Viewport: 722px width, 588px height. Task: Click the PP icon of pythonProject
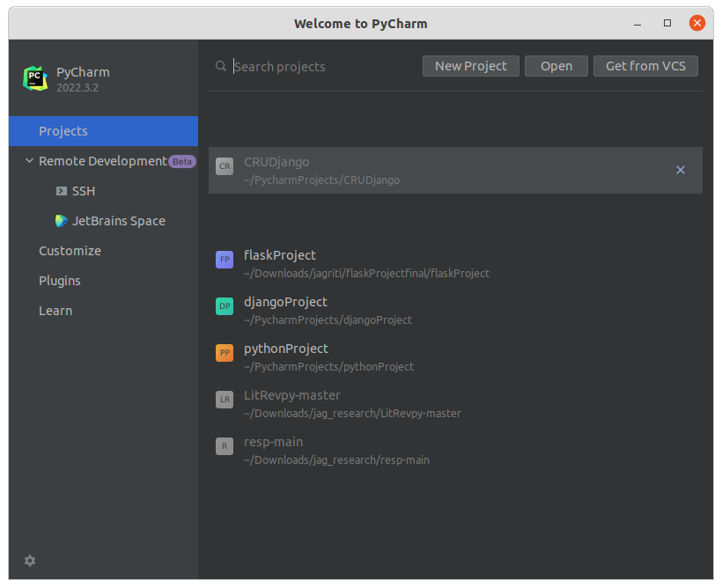pyautogui.click(x=225, y=353)
